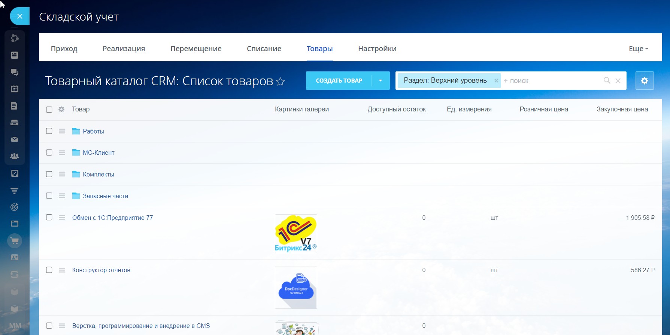
Task: Click the shopping cart icon in the sidebar
Action: (15, 241)
